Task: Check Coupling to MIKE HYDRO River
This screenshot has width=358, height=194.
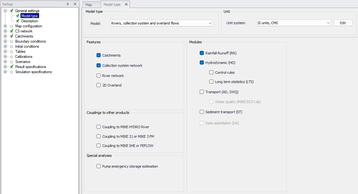Action: point(99,127)
